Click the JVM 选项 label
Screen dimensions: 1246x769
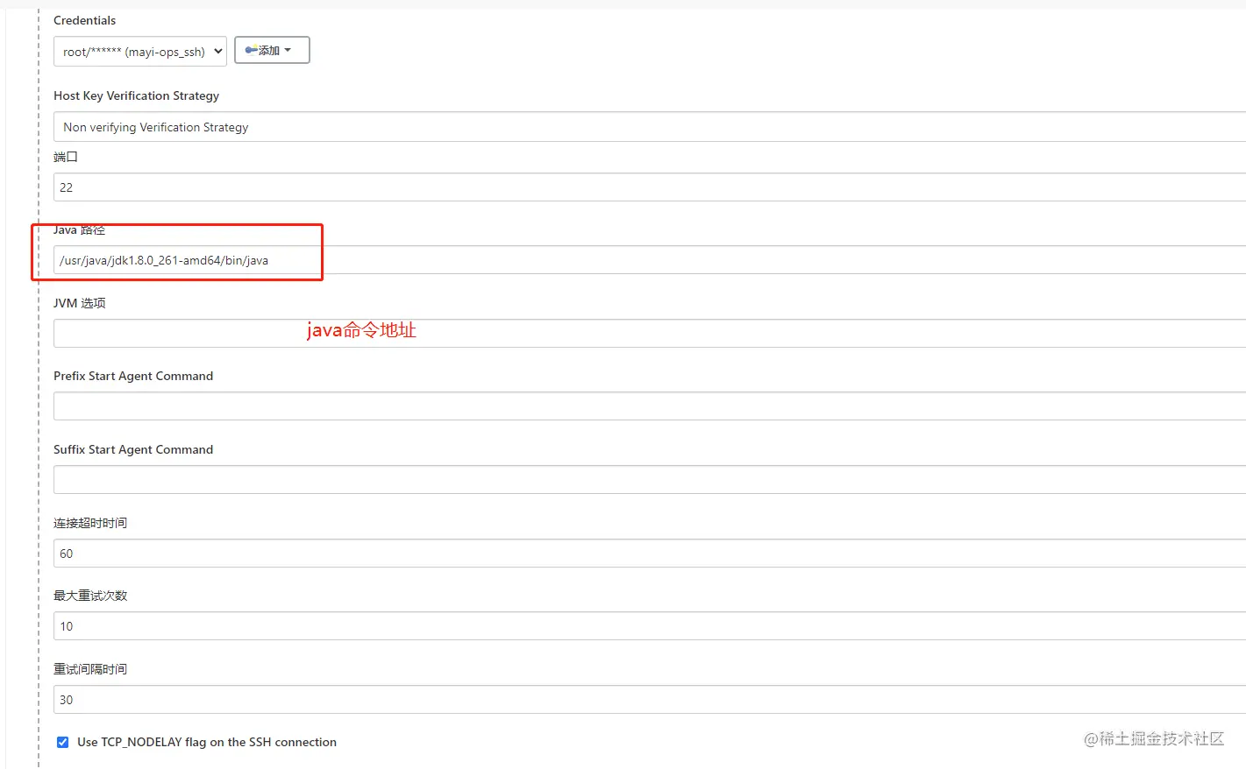click(79, 303)
